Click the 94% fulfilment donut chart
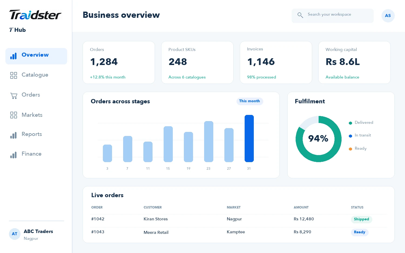The height and width of the screenshot is (253, 405). click(x=319, y=139)
